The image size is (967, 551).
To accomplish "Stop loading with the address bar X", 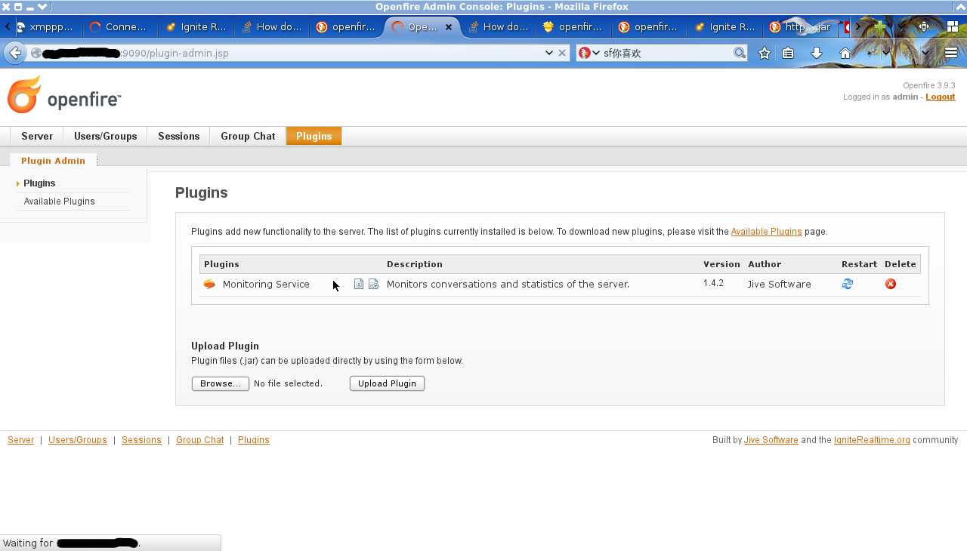I will click(x=562, y=53).
